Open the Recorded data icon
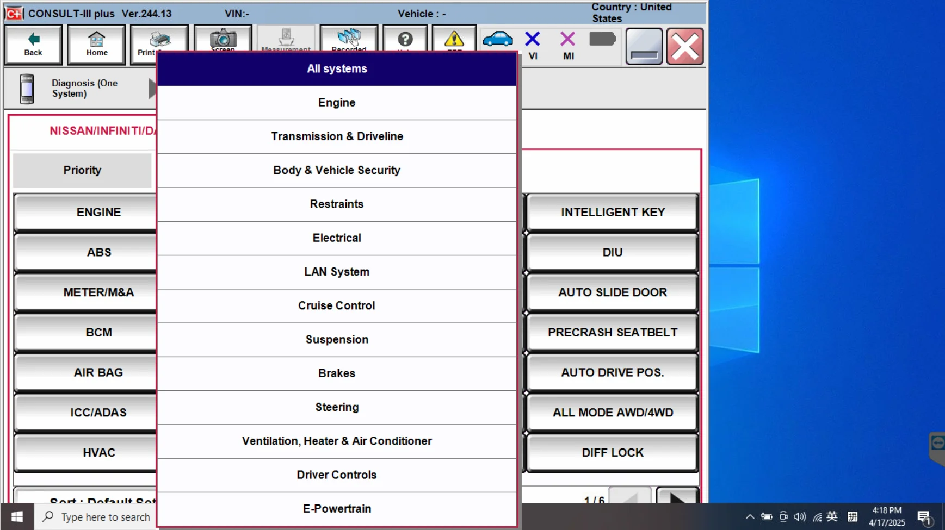Screen dimensions: 945x530 point(349,40)
